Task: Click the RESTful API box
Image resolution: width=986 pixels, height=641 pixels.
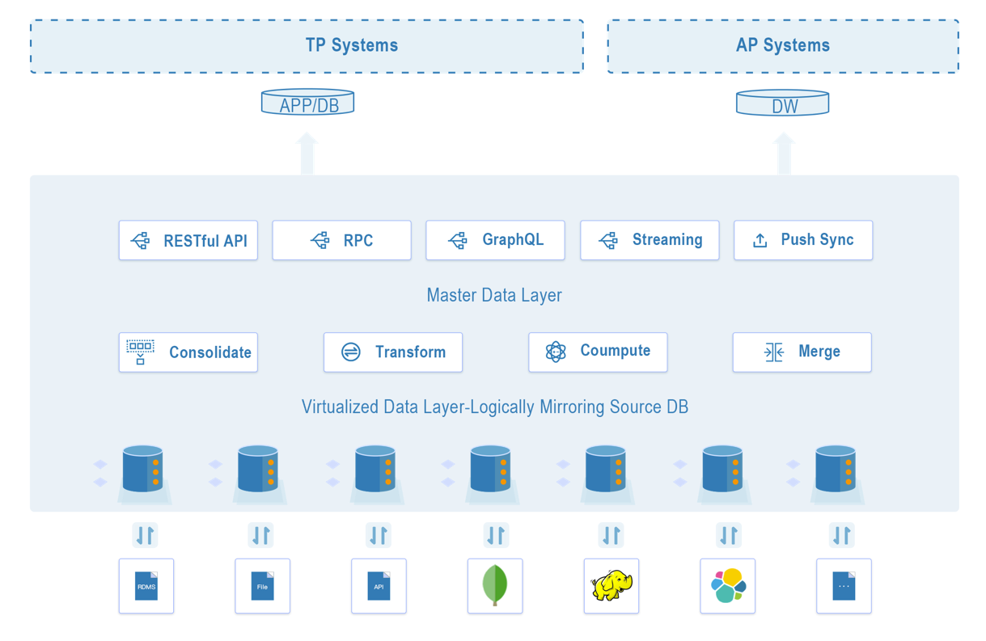Action: 188,240
